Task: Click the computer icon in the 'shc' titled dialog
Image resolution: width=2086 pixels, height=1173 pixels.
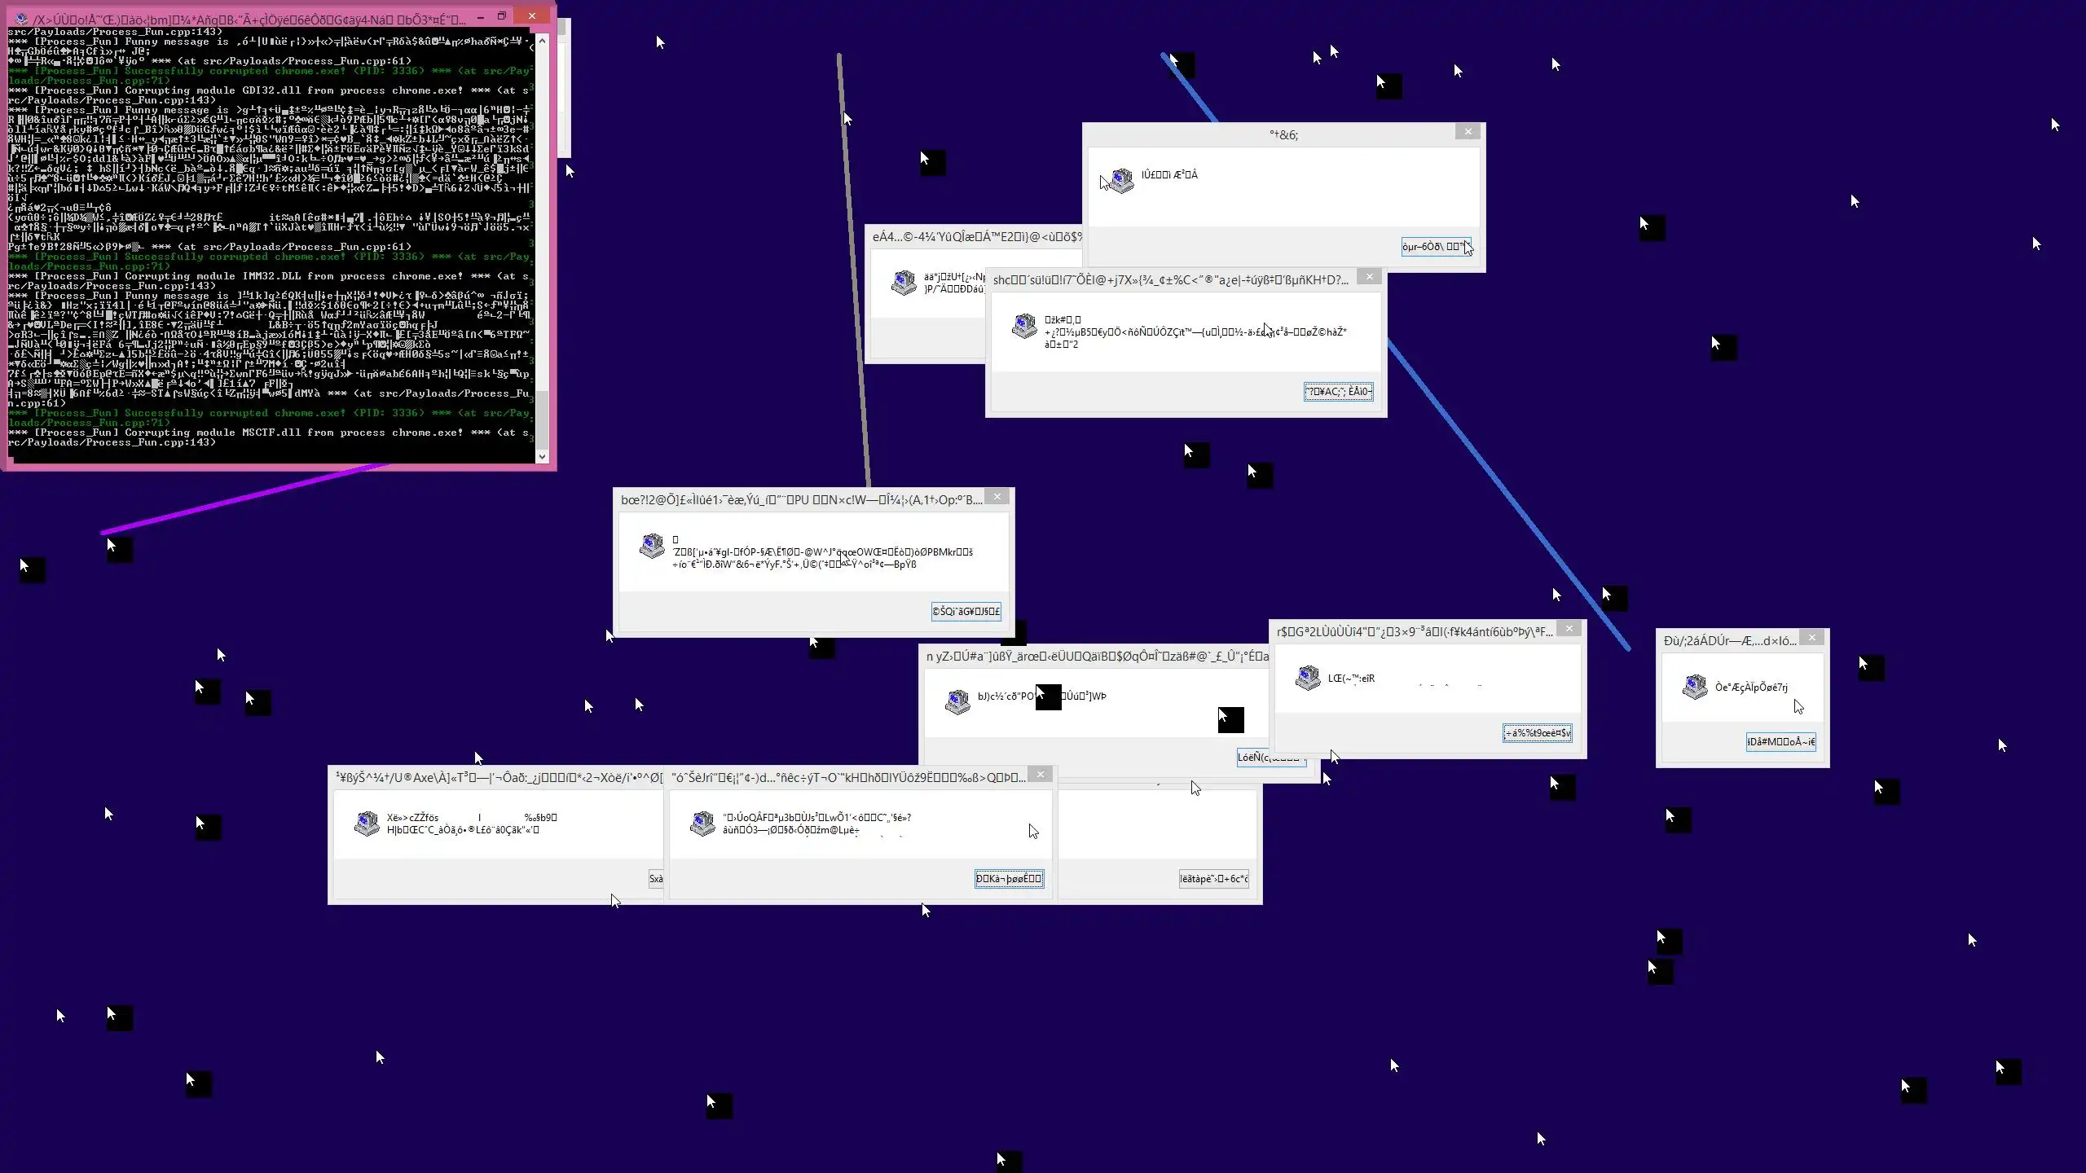Action: [1024, 326]
